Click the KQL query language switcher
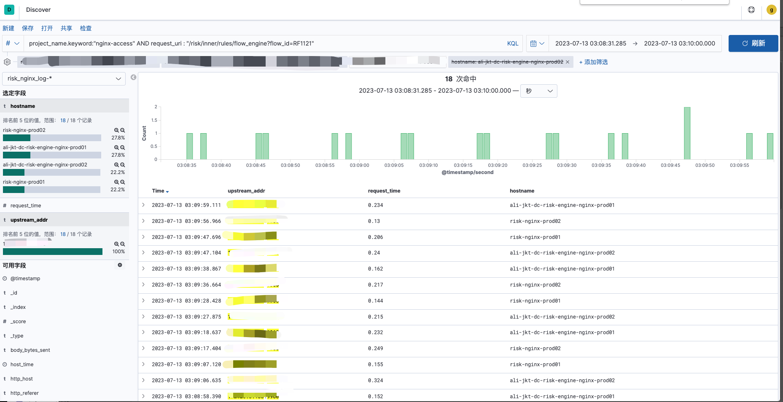The height and width of the screenshot is (402, 783). [513, 43]
